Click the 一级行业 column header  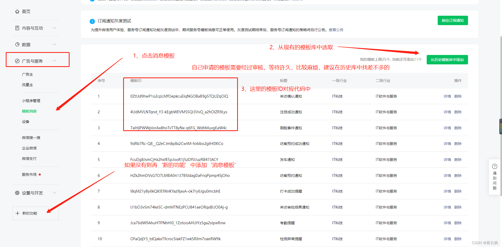[x=339, y=81]
